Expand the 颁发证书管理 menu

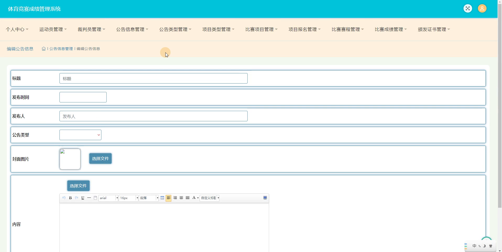point(434,29)
